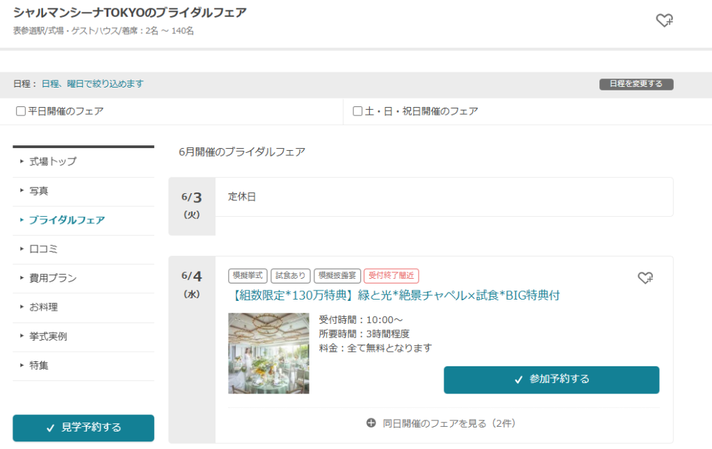This screenshot has width=712, height=449.
Task: Click 受付時間：10:00～ text
Action: click(x=361, y=320)
